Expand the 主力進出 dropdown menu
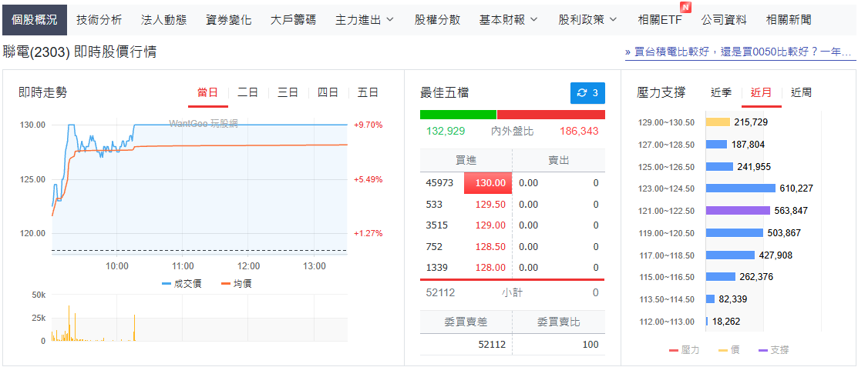 (x=365, y=20)
